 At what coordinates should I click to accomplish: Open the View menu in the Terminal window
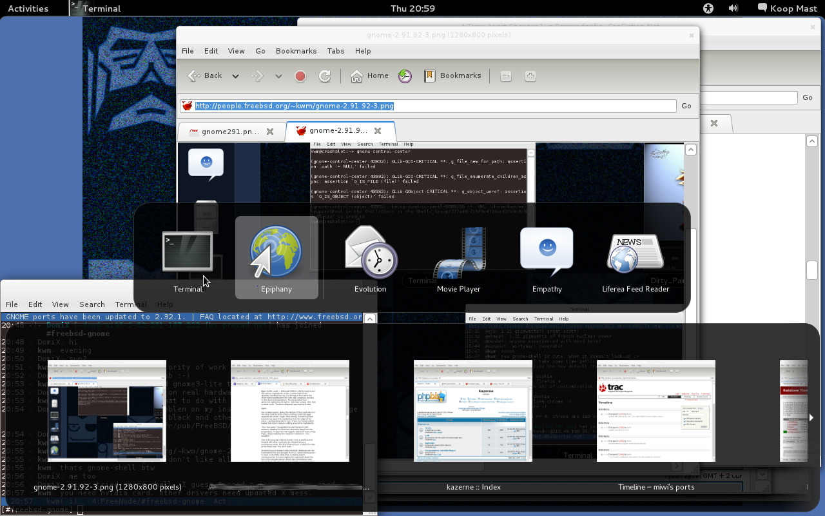(61, 304)
